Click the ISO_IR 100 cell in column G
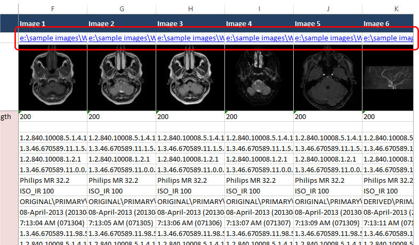 (122, 191)
